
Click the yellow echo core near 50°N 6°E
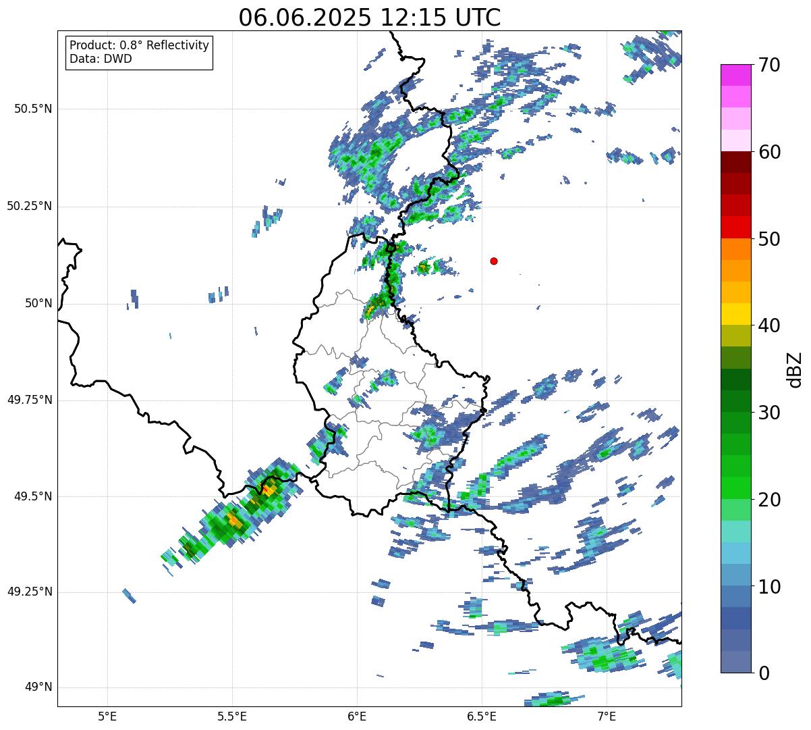(370, 311)
